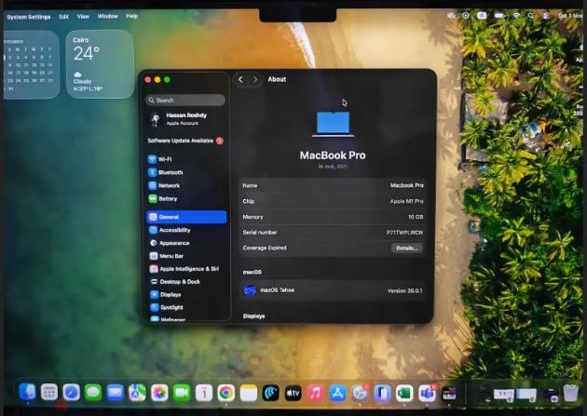Screen dimensions: 587x416
Task: Select Bluetooth in the settings sidebar
Action: tap(170, 172)
